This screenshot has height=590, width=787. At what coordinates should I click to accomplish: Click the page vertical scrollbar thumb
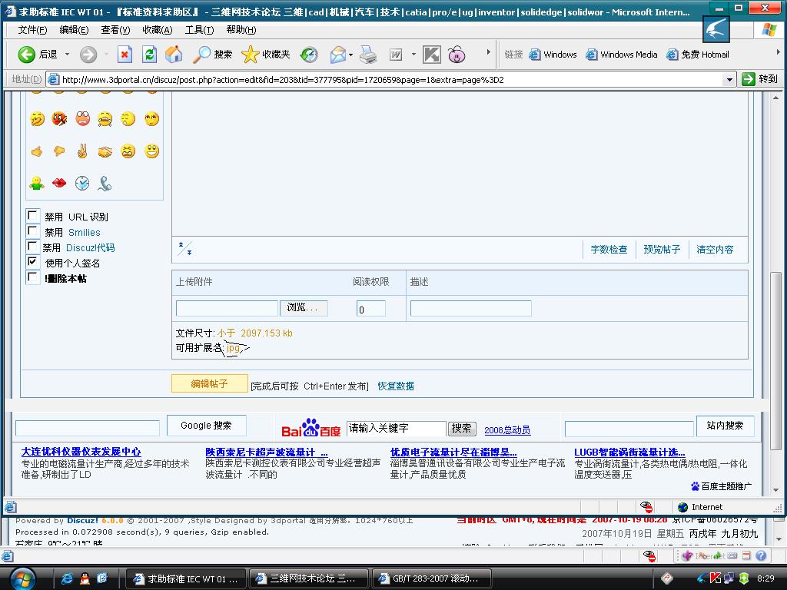click(776, 360)
